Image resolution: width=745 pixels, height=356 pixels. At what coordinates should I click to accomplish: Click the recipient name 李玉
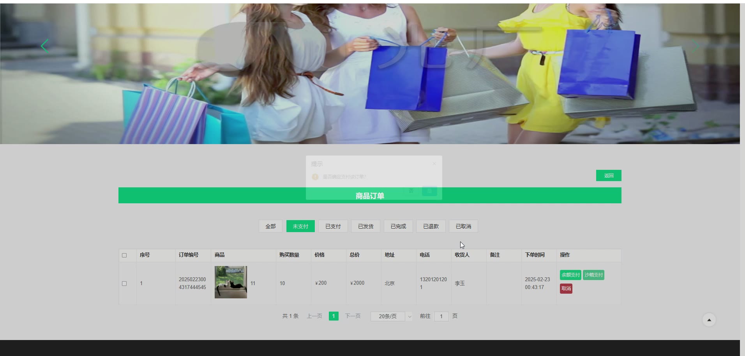click(x=460, y=283)
